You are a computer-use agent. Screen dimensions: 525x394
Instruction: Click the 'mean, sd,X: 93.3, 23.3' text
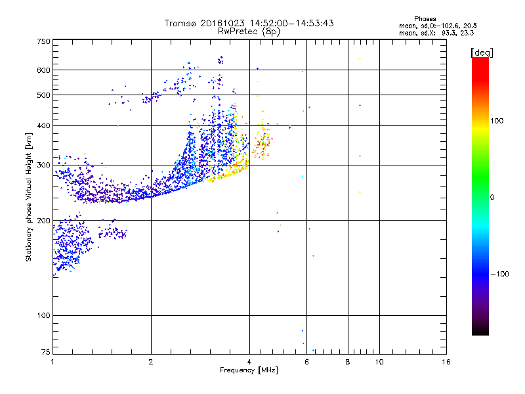(436, 33)
